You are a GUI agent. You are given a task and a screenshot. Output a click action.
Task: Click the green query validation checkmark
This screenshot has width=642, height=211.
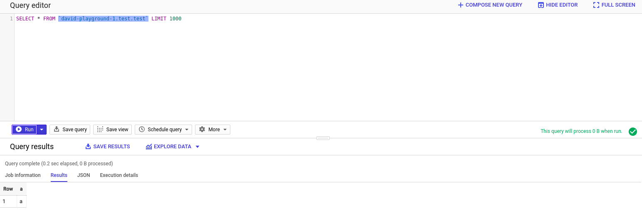click(633, 132)
